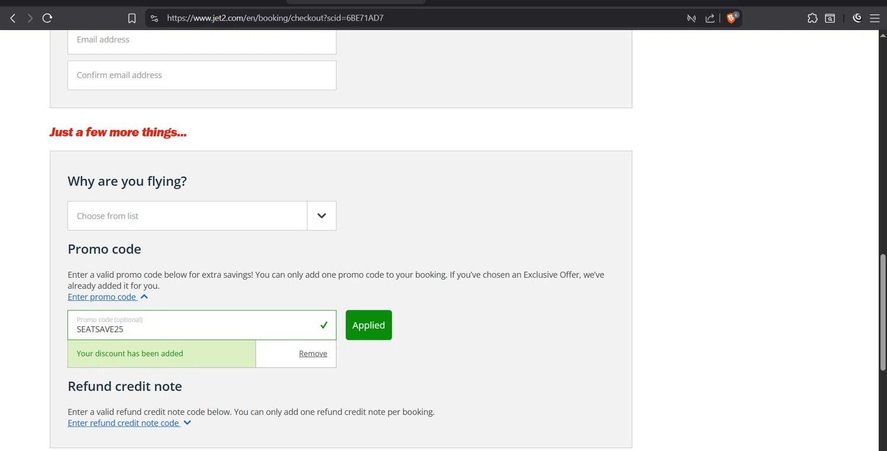Click the URL in the address bar
887x451 pixels.
tap(275, 18)
